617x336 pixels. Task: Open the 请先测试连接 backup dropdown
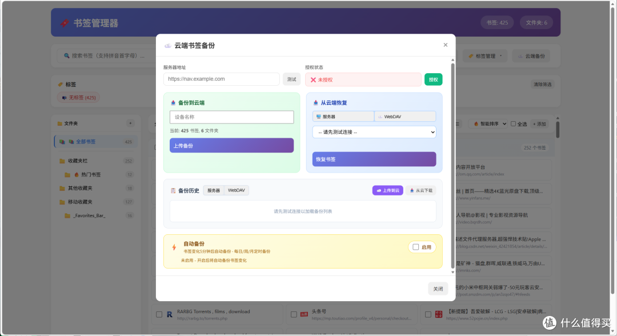click(x=374, y=132)
